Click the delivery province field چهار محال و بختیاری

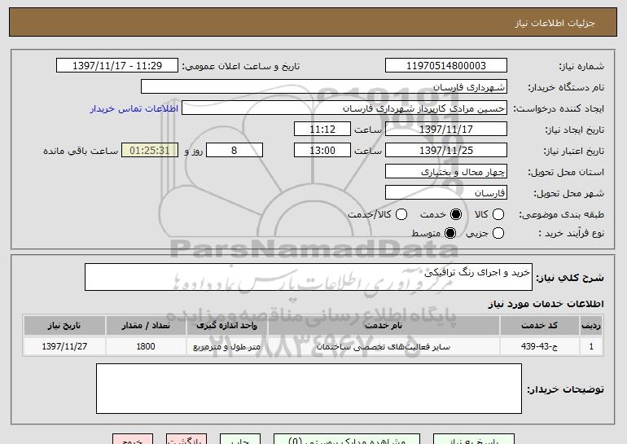[446, 172]
